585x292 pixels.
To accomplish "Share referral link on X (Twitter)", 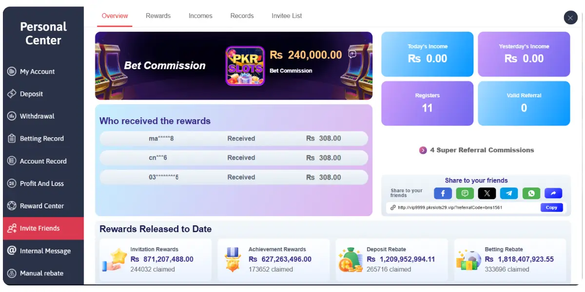I will 487,193.
